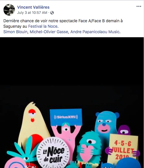Image resolution: width=144 pixels, height=168 pixels.
Task: Click the globe public privacy icon
Action: tap(52, 13)
